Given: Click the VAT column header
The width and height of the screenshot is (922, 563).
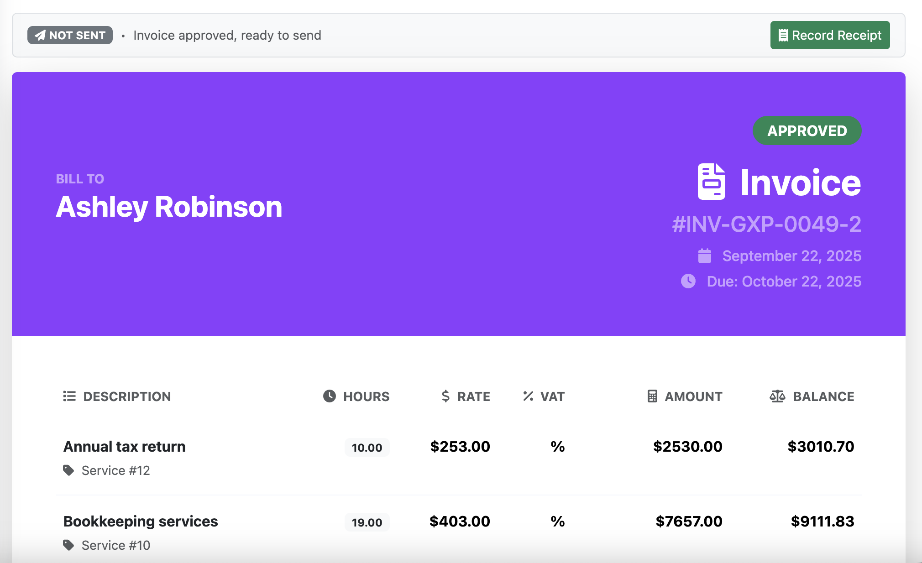Looking at the screenshot, I should coord(552,396).
